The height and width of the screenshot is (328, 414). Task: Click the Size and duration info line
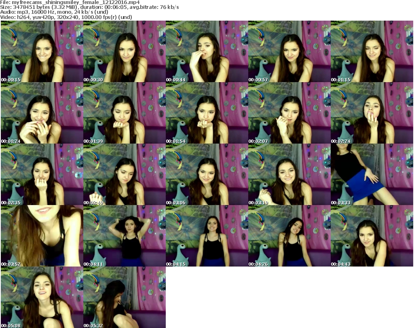89,7
